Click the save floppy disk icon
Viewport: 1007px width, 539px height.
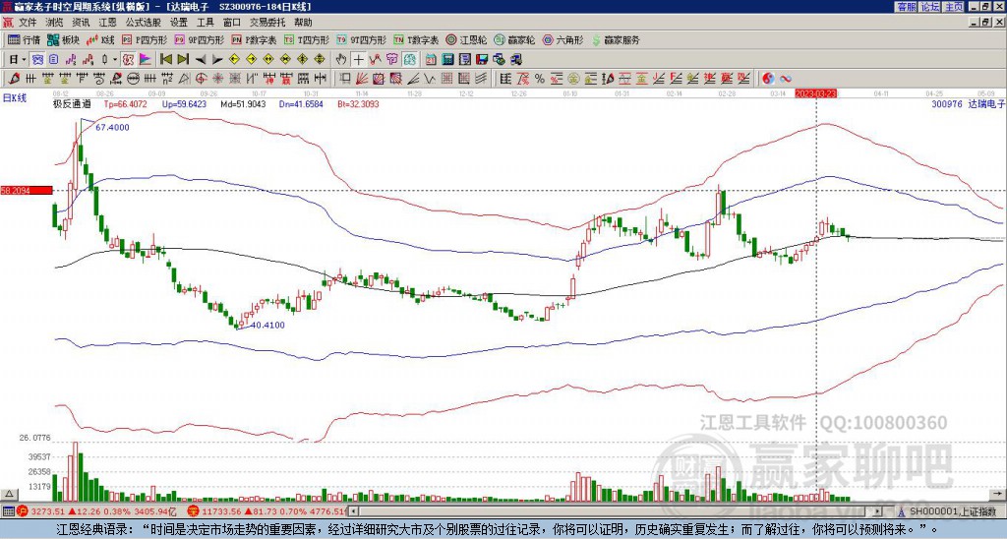coord(482,60)
